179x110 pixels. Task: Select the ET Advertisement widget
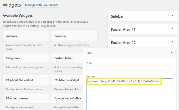[x=26, y=98]
